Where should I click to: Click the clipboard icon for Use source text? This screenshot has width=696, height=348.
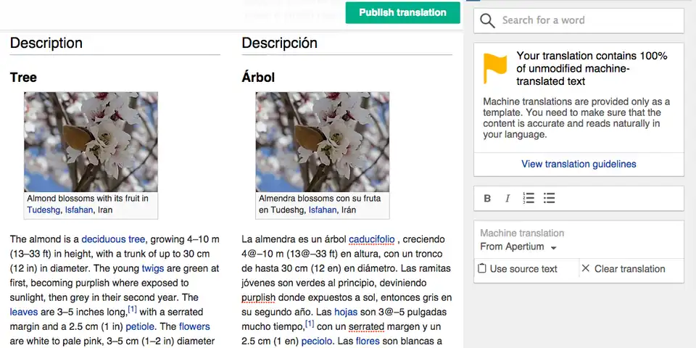(x=482, y=269)
